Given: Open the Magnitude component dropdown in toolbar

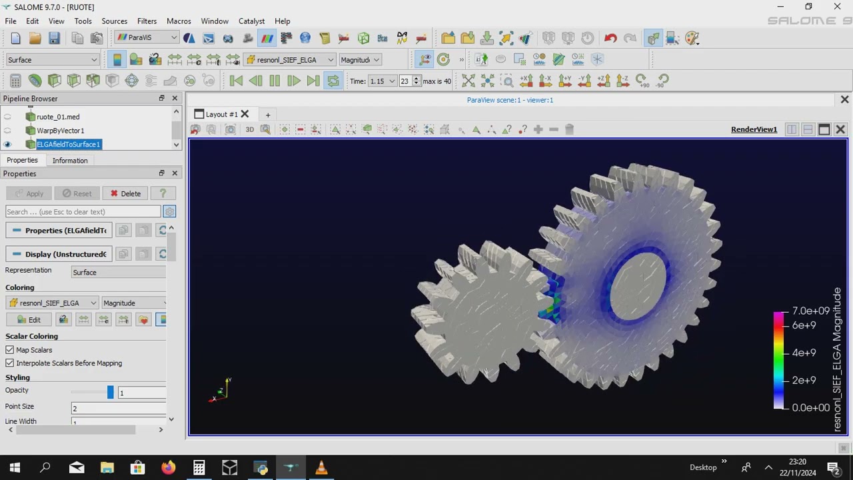Looking at the screenshot, I should point(360,59).
